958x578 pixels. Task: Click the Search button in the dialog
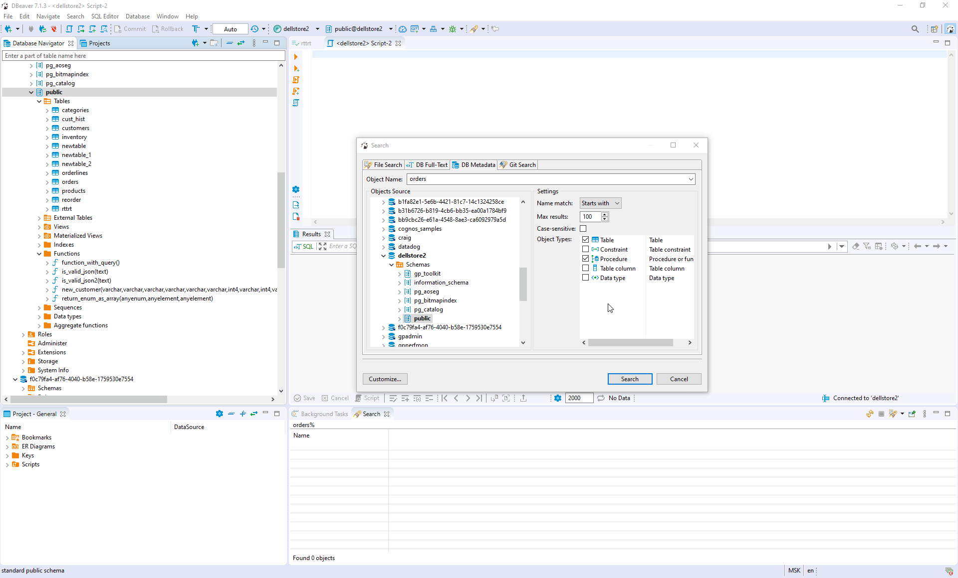630,379
